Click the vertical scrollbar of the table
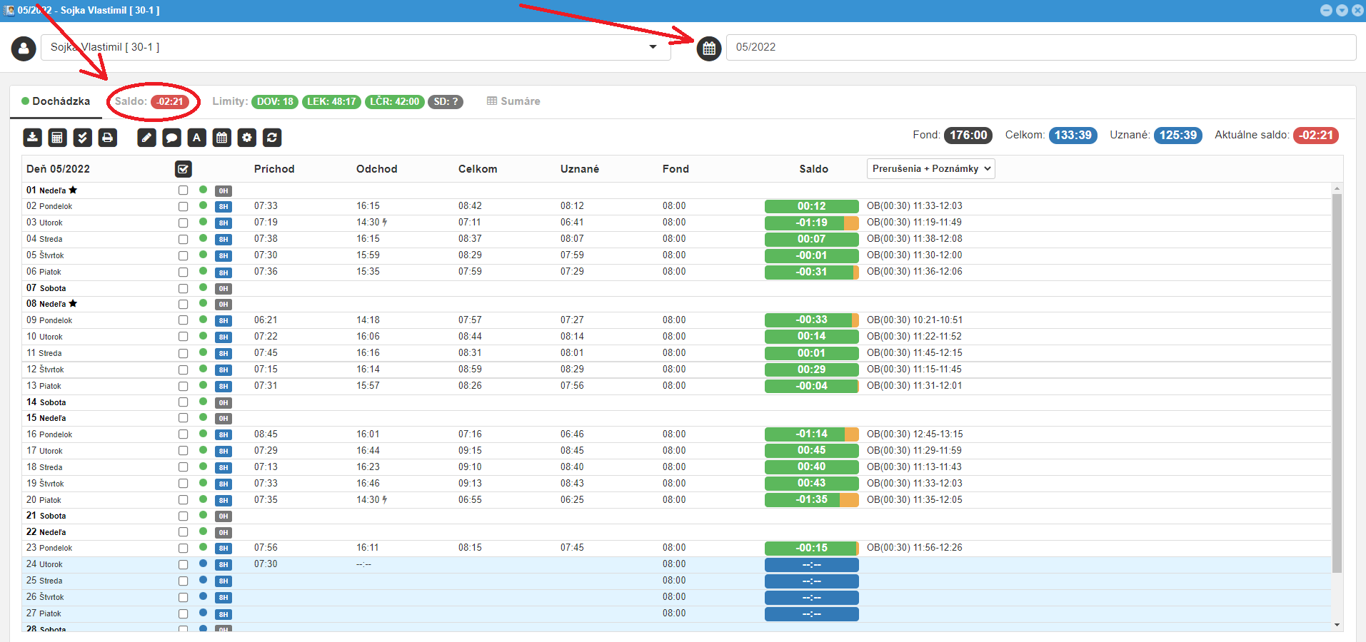This screenshot has width=1366, height=642. pos(1337,378)
